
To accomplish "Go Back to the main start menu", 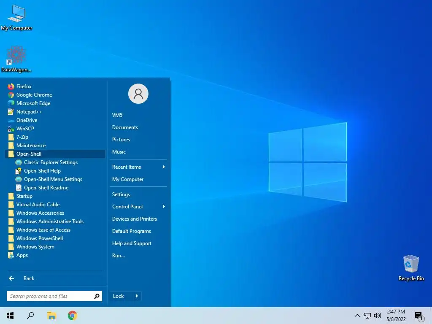I will (x=55, y=278).
